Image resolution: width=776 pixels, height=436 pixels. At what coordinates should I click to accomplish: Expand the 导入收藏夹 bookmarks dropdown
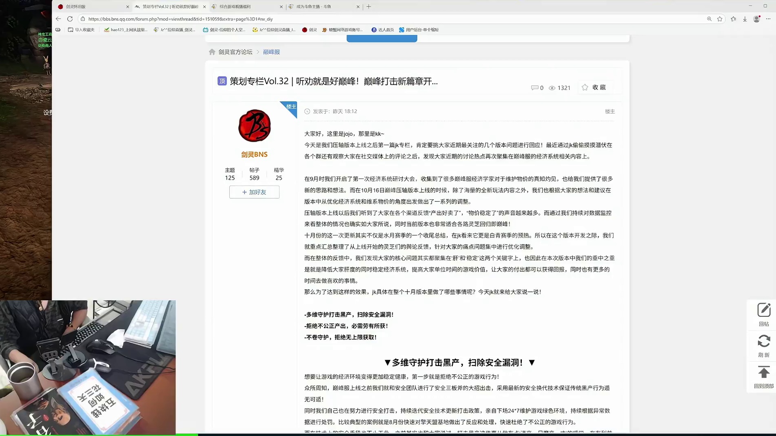(80, 29)
